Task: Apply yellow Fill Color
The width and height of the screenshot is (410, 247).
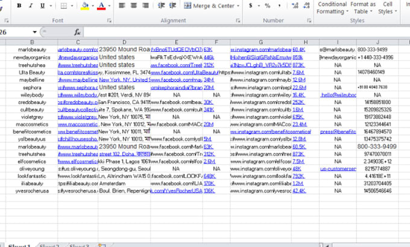Action: click(x=85, y=5)
